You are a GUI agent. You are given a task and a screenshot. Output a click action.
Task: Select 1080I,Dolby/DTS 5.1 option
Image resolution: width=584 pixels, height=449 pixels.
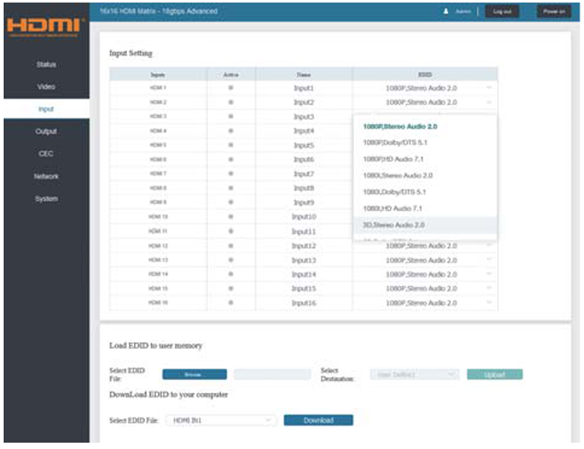(x=425, y=192)
